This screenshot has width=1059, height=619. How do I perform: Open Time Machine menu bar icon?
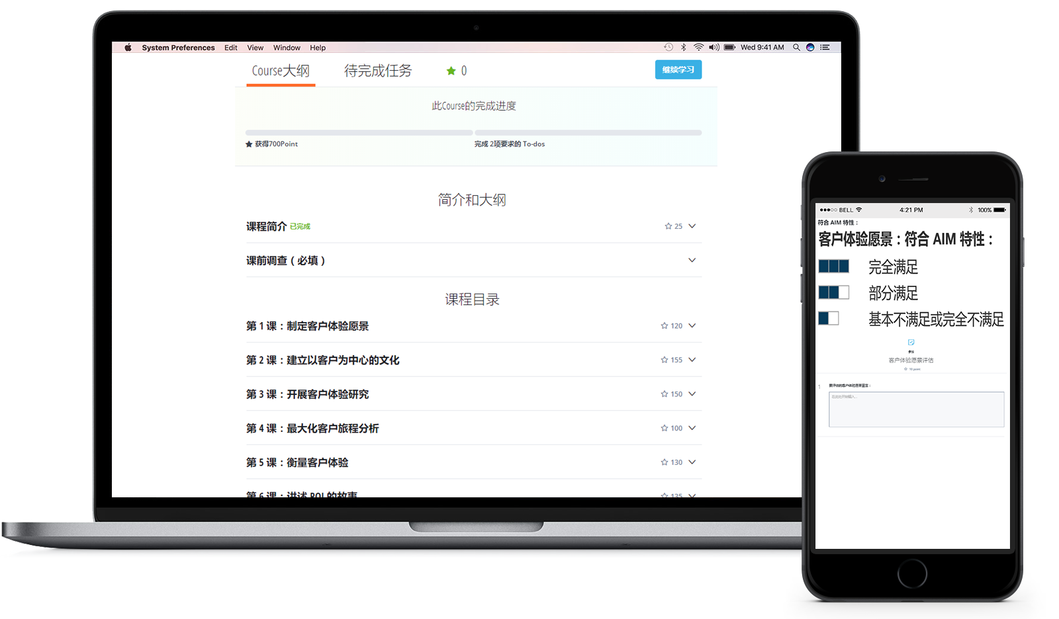(x=668, y=48)
